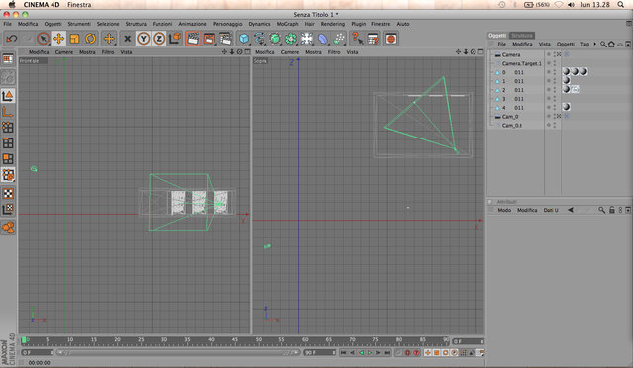Select the Move tool in toolbar
Image resolution: width=633 pixels, height=368 pixels.
point(58,39)
